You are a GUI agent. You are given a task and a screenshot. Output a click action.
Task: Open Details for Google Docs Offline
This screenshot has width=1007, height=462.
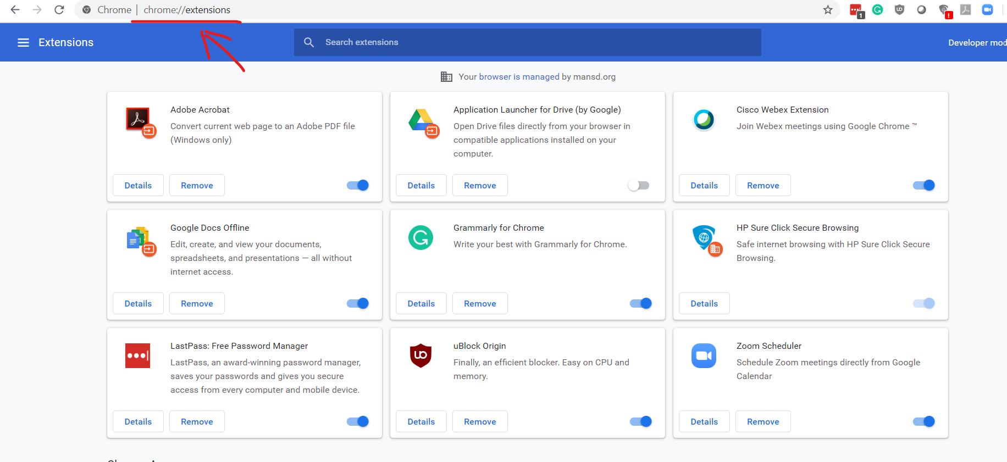pos(138,303)
